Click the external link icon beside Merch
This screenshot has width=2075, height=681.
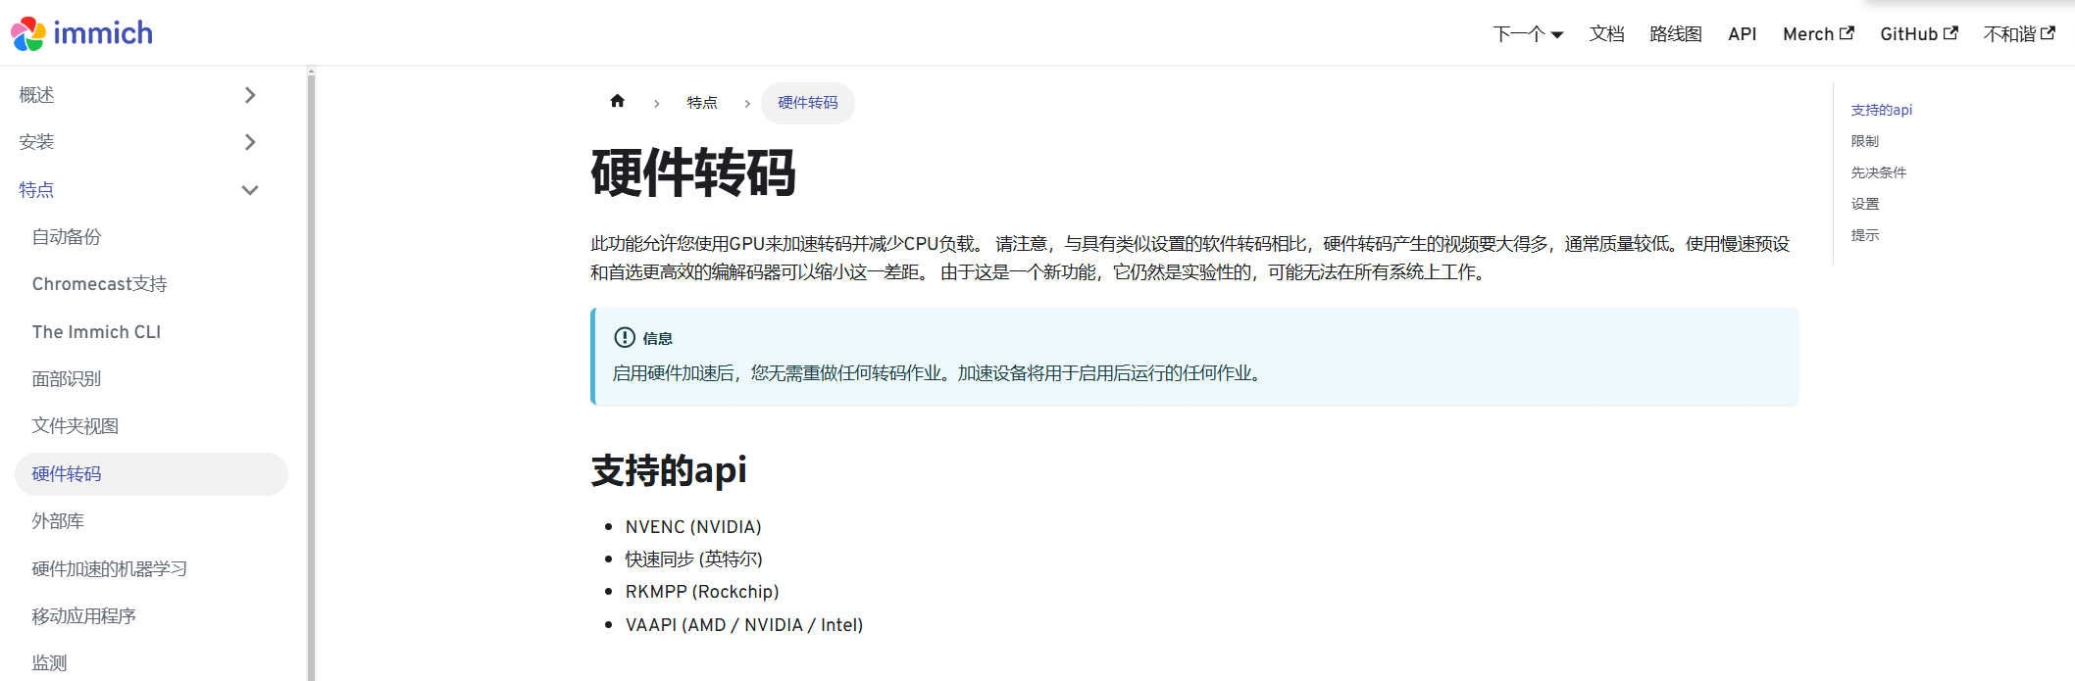point(1847,33)
